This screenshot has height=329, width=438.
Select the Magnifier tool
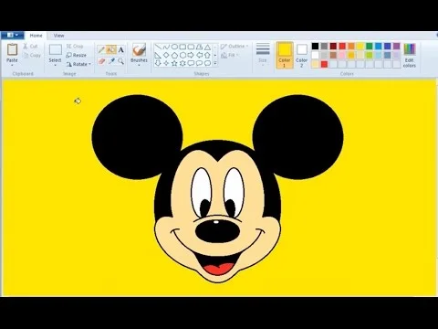tap(121, 61)
